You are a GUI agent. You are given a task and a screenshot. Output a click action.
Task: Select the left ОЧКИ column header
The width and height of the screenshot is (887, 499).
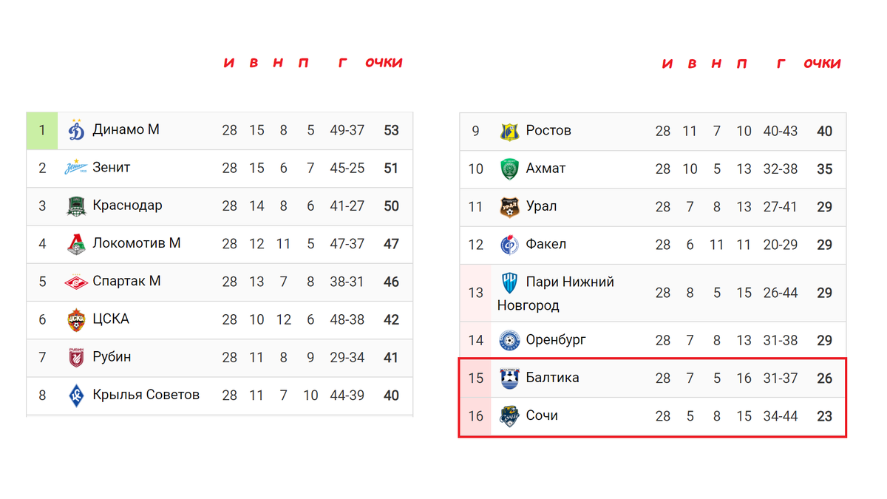pos(384,63)
